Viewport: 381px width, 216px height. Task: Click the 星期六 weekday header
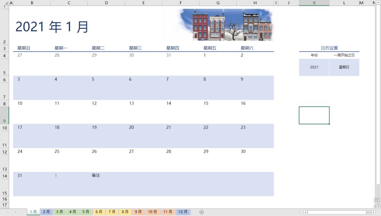click(x=247, y=48)
